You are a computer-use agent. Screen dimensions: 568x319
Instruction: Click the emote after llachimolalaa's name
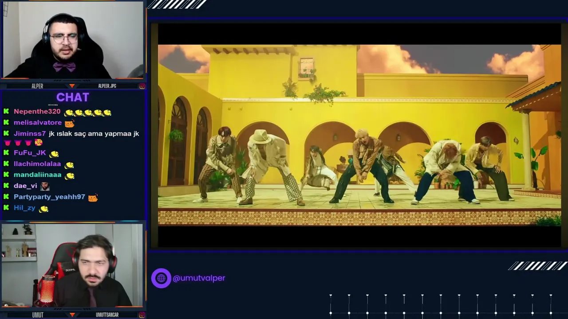[69, 165]
